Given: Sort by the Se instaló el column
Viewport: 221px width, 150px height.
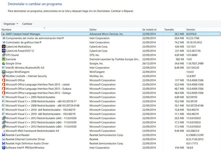Looking at the screenshot, I should pos(149,30).
